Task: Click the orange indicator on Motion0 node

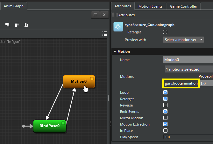Action: pos(92,79)
